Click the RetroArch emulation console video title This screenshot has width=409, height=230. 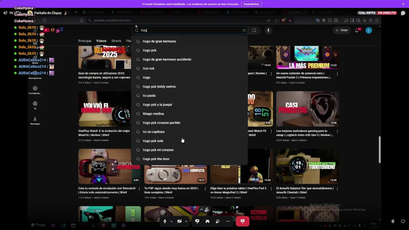pyautogui.click(x=107, y=190)
